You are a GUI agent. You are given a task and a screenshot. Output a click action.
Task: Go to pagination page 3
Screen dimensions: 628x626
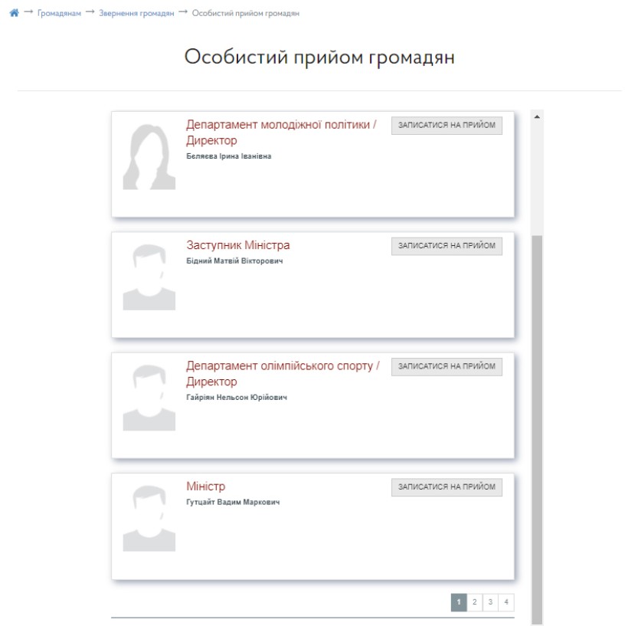490,602
